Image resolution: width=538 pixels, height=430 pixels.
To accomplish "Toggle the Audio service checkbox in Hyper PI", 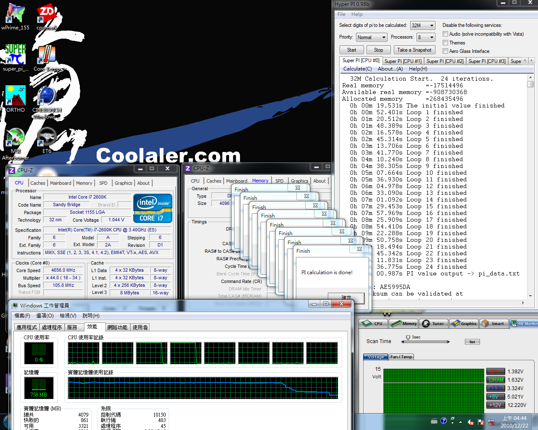I will [x=445, y=34].
